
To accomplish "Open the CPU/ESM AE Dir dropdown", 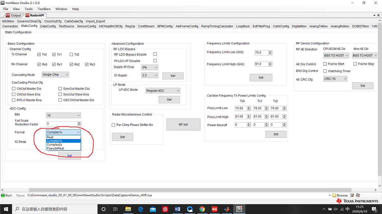I will tap(336, 55).
